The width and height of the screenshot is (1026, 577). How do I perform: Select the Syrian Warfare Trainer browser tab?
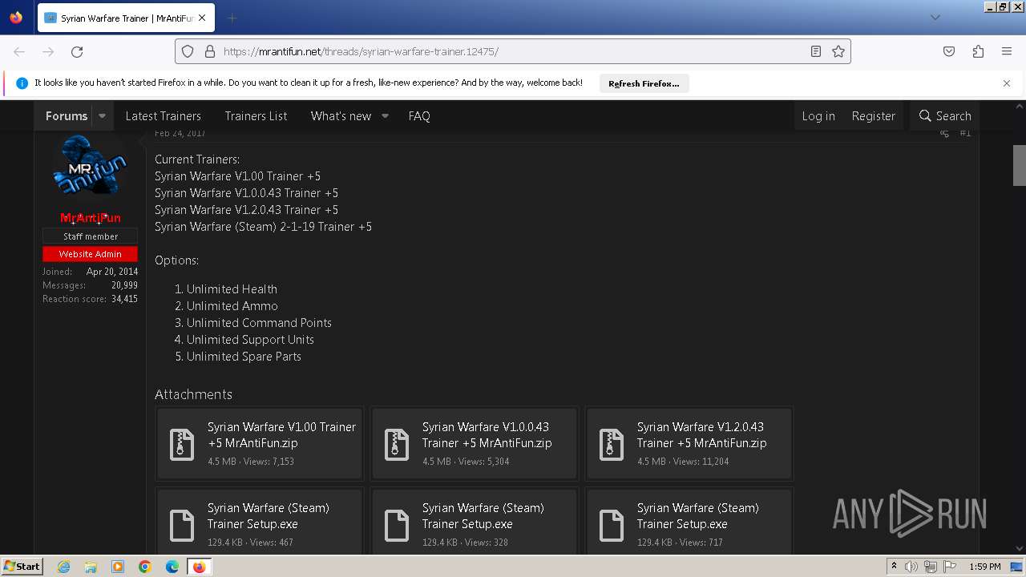tap(124, 18)
